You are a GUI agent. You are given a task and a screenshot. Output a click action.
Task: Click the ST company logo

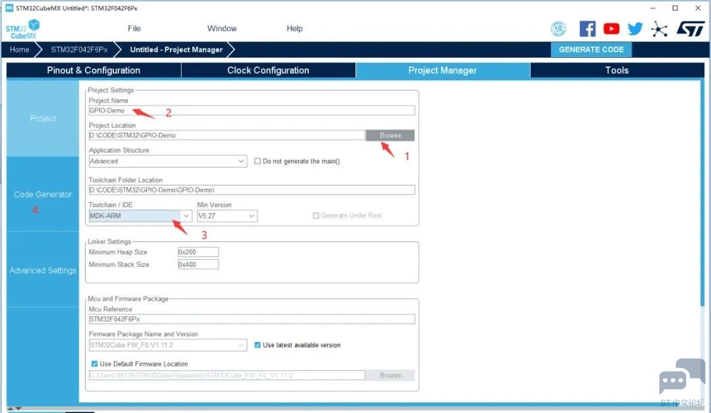click(x=691, y=29)
